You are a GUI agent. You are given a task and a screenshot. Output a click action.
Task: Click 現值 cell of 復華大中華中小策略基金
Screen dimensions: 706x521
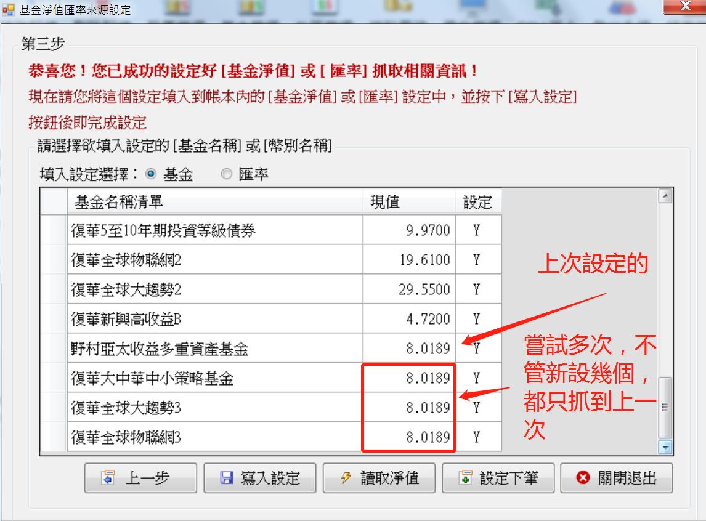[409, 378]
